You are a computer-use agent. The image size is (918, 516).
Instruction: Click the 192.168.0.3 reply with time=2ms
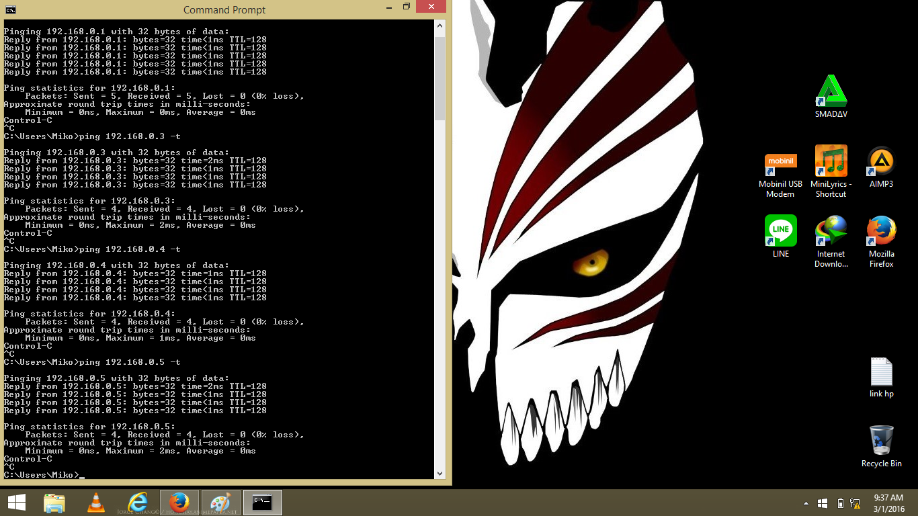135,161
